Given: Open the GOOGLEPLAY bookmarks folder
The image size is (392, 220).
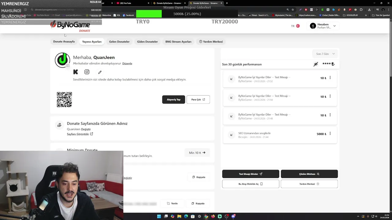Looking at the screenshot, I should point(350,15).
